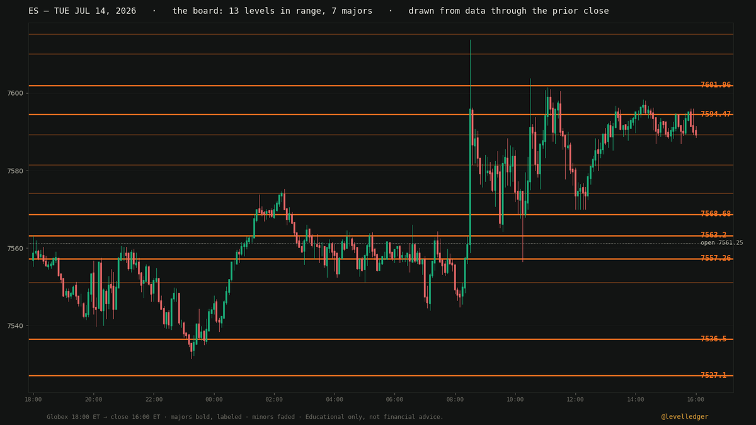Click the 7540 price axis label

coord(15,326)
